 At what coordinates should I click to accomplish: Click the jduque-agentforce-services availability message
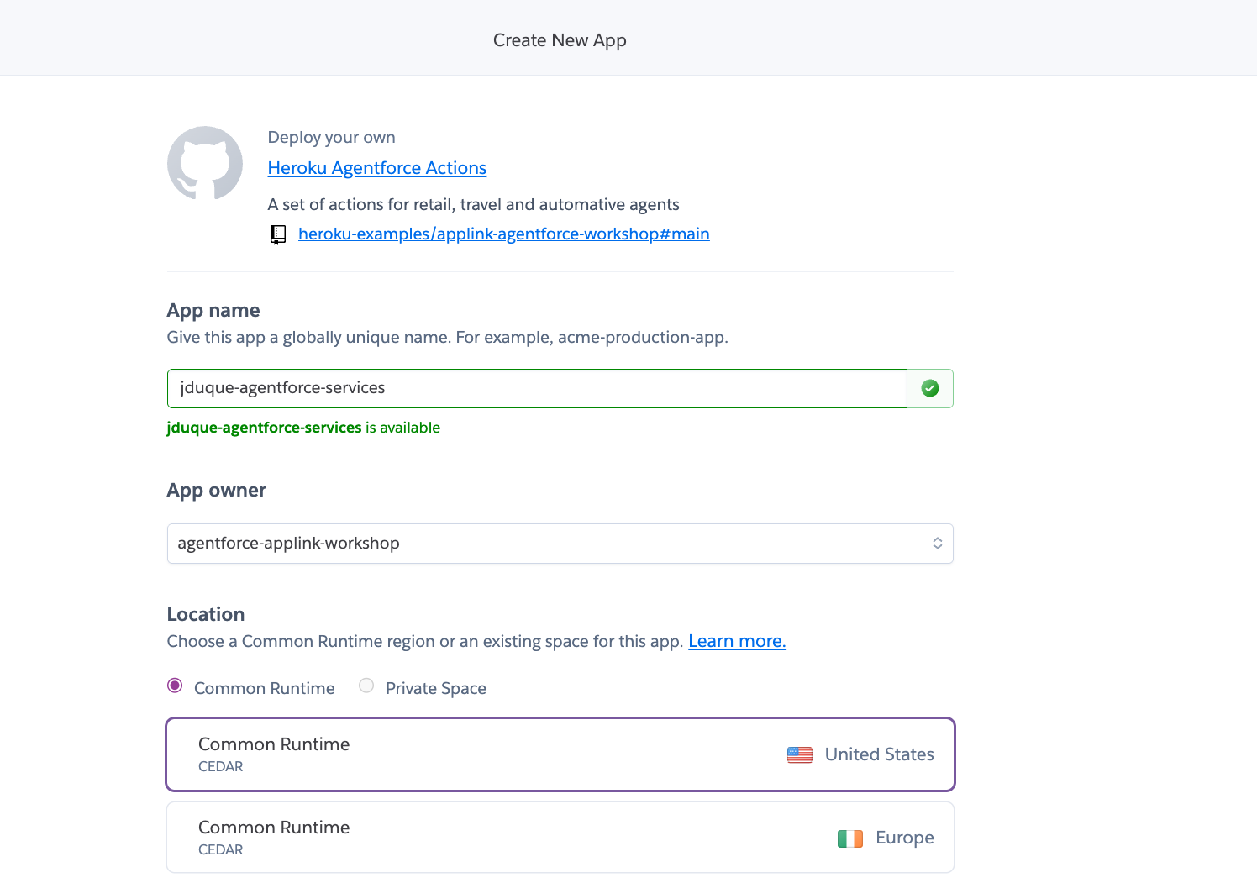(x=303, y=427)
